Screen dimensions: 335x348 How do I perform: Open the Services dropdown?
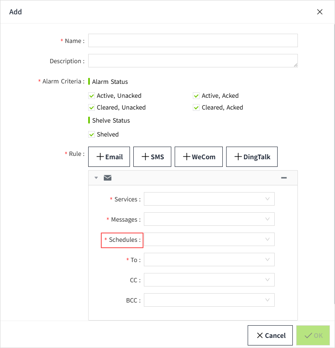[x=209, y=199]
